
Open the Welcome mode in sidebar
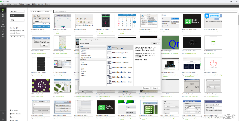(x=3, y=10)
